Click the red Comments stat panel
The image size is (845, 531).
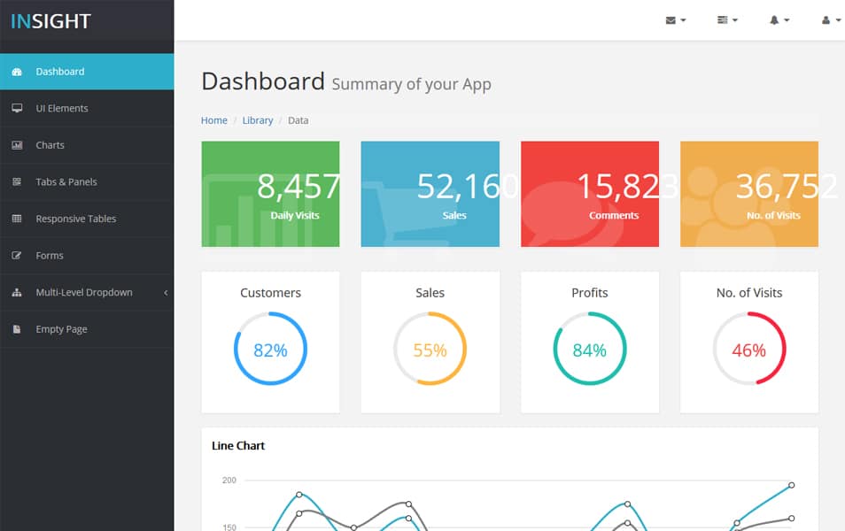(x=589, y=194)
